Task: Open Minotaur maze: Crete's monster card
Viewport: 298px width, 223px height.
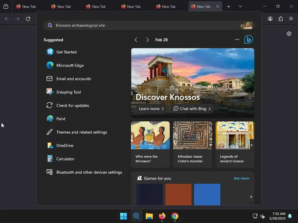Action: pos(193,145)
